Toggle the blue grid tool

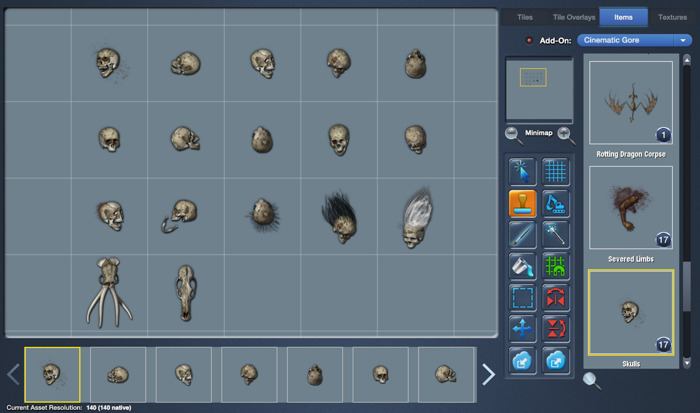(556, 172)
